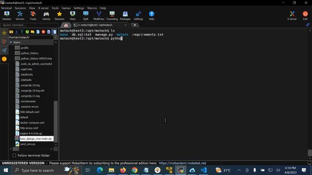The width and height of the screenshot is (312, 175).
Task: Open the Tools sidebar tab icon
Action: pyautogui.click(x=4, y=41)
